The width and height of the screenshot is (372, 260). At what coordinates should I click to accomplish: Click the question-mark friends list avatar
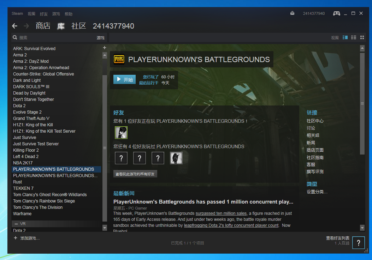(359, 242)
